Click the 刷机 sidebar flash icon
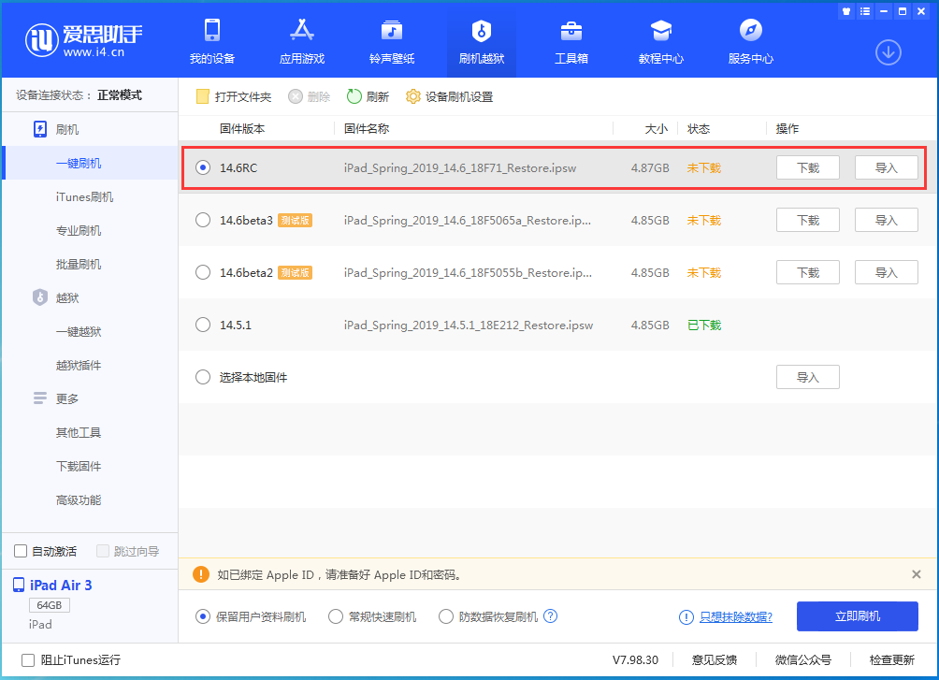The width and height of the screenshot is (939, 680). click(x=40, y=129)
